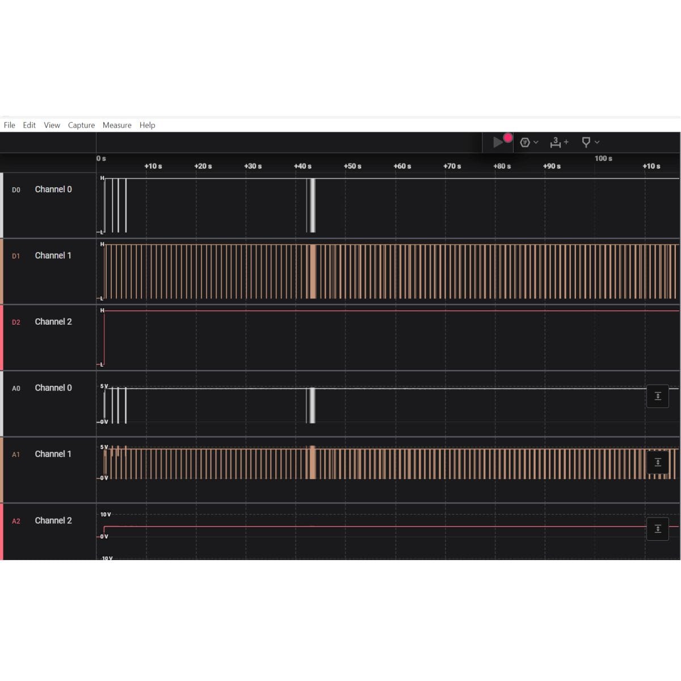Open the View menu

tap(52, 125)
